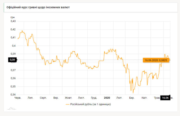
Task: Click the грн unit label above the axis
Action: (x=13, y=17)
